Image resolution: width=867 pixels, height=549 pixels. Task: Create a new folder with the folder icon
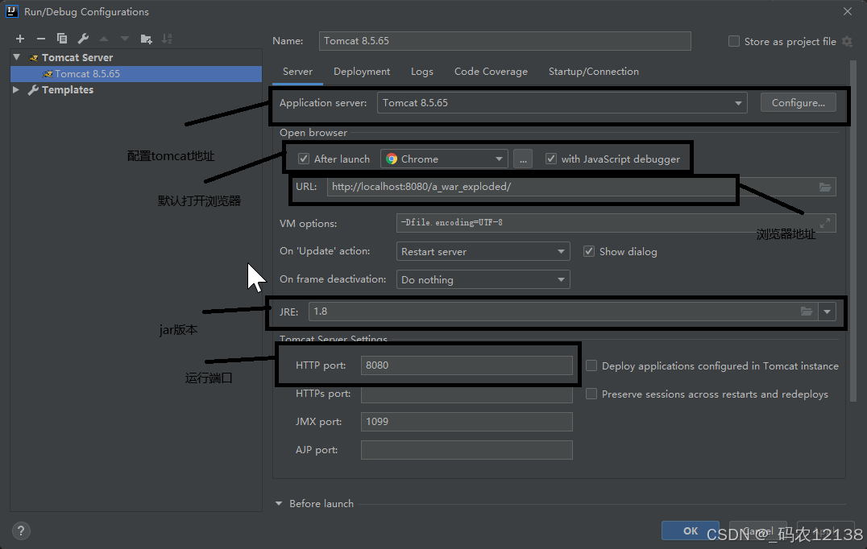pyautogui.click(x=146, y=39)
